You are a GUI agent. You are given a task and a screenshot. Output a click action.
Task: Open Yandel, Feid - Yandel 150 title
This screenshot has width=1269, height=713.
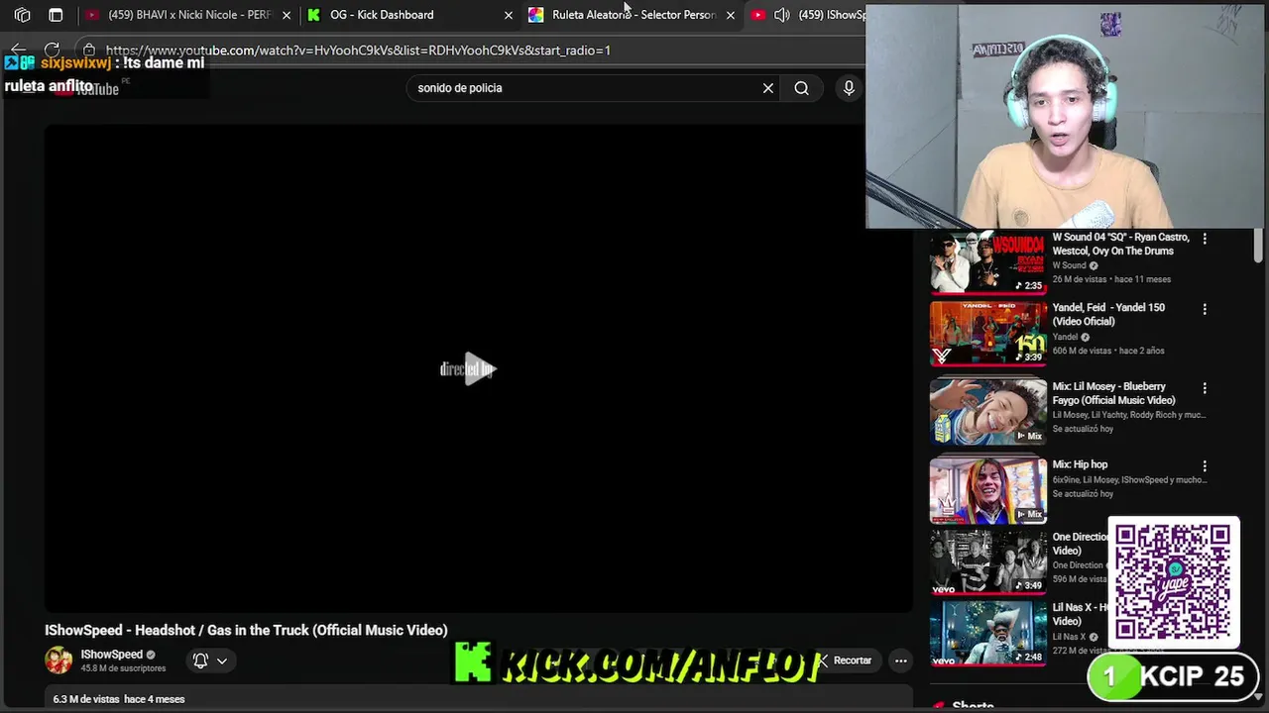(1108, 314)
